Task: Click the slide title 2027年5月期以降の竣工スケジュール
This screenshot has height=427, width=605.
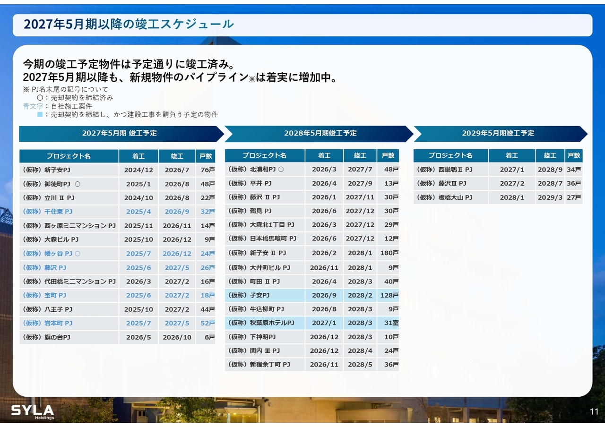Action: (x=129, y=25)
